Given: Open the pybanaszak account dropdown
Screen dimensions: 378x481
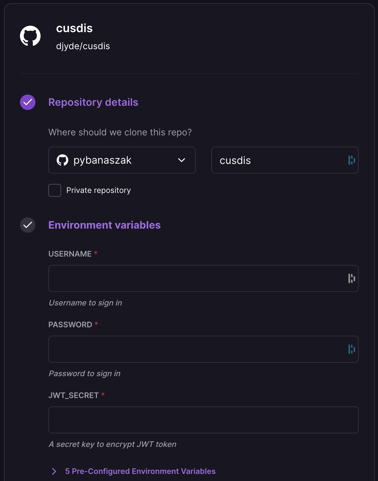Looking at the screenshot, I should 122,160.
